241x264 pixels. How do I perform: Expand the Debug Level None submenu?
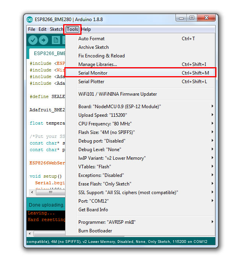tap(140, 149)
